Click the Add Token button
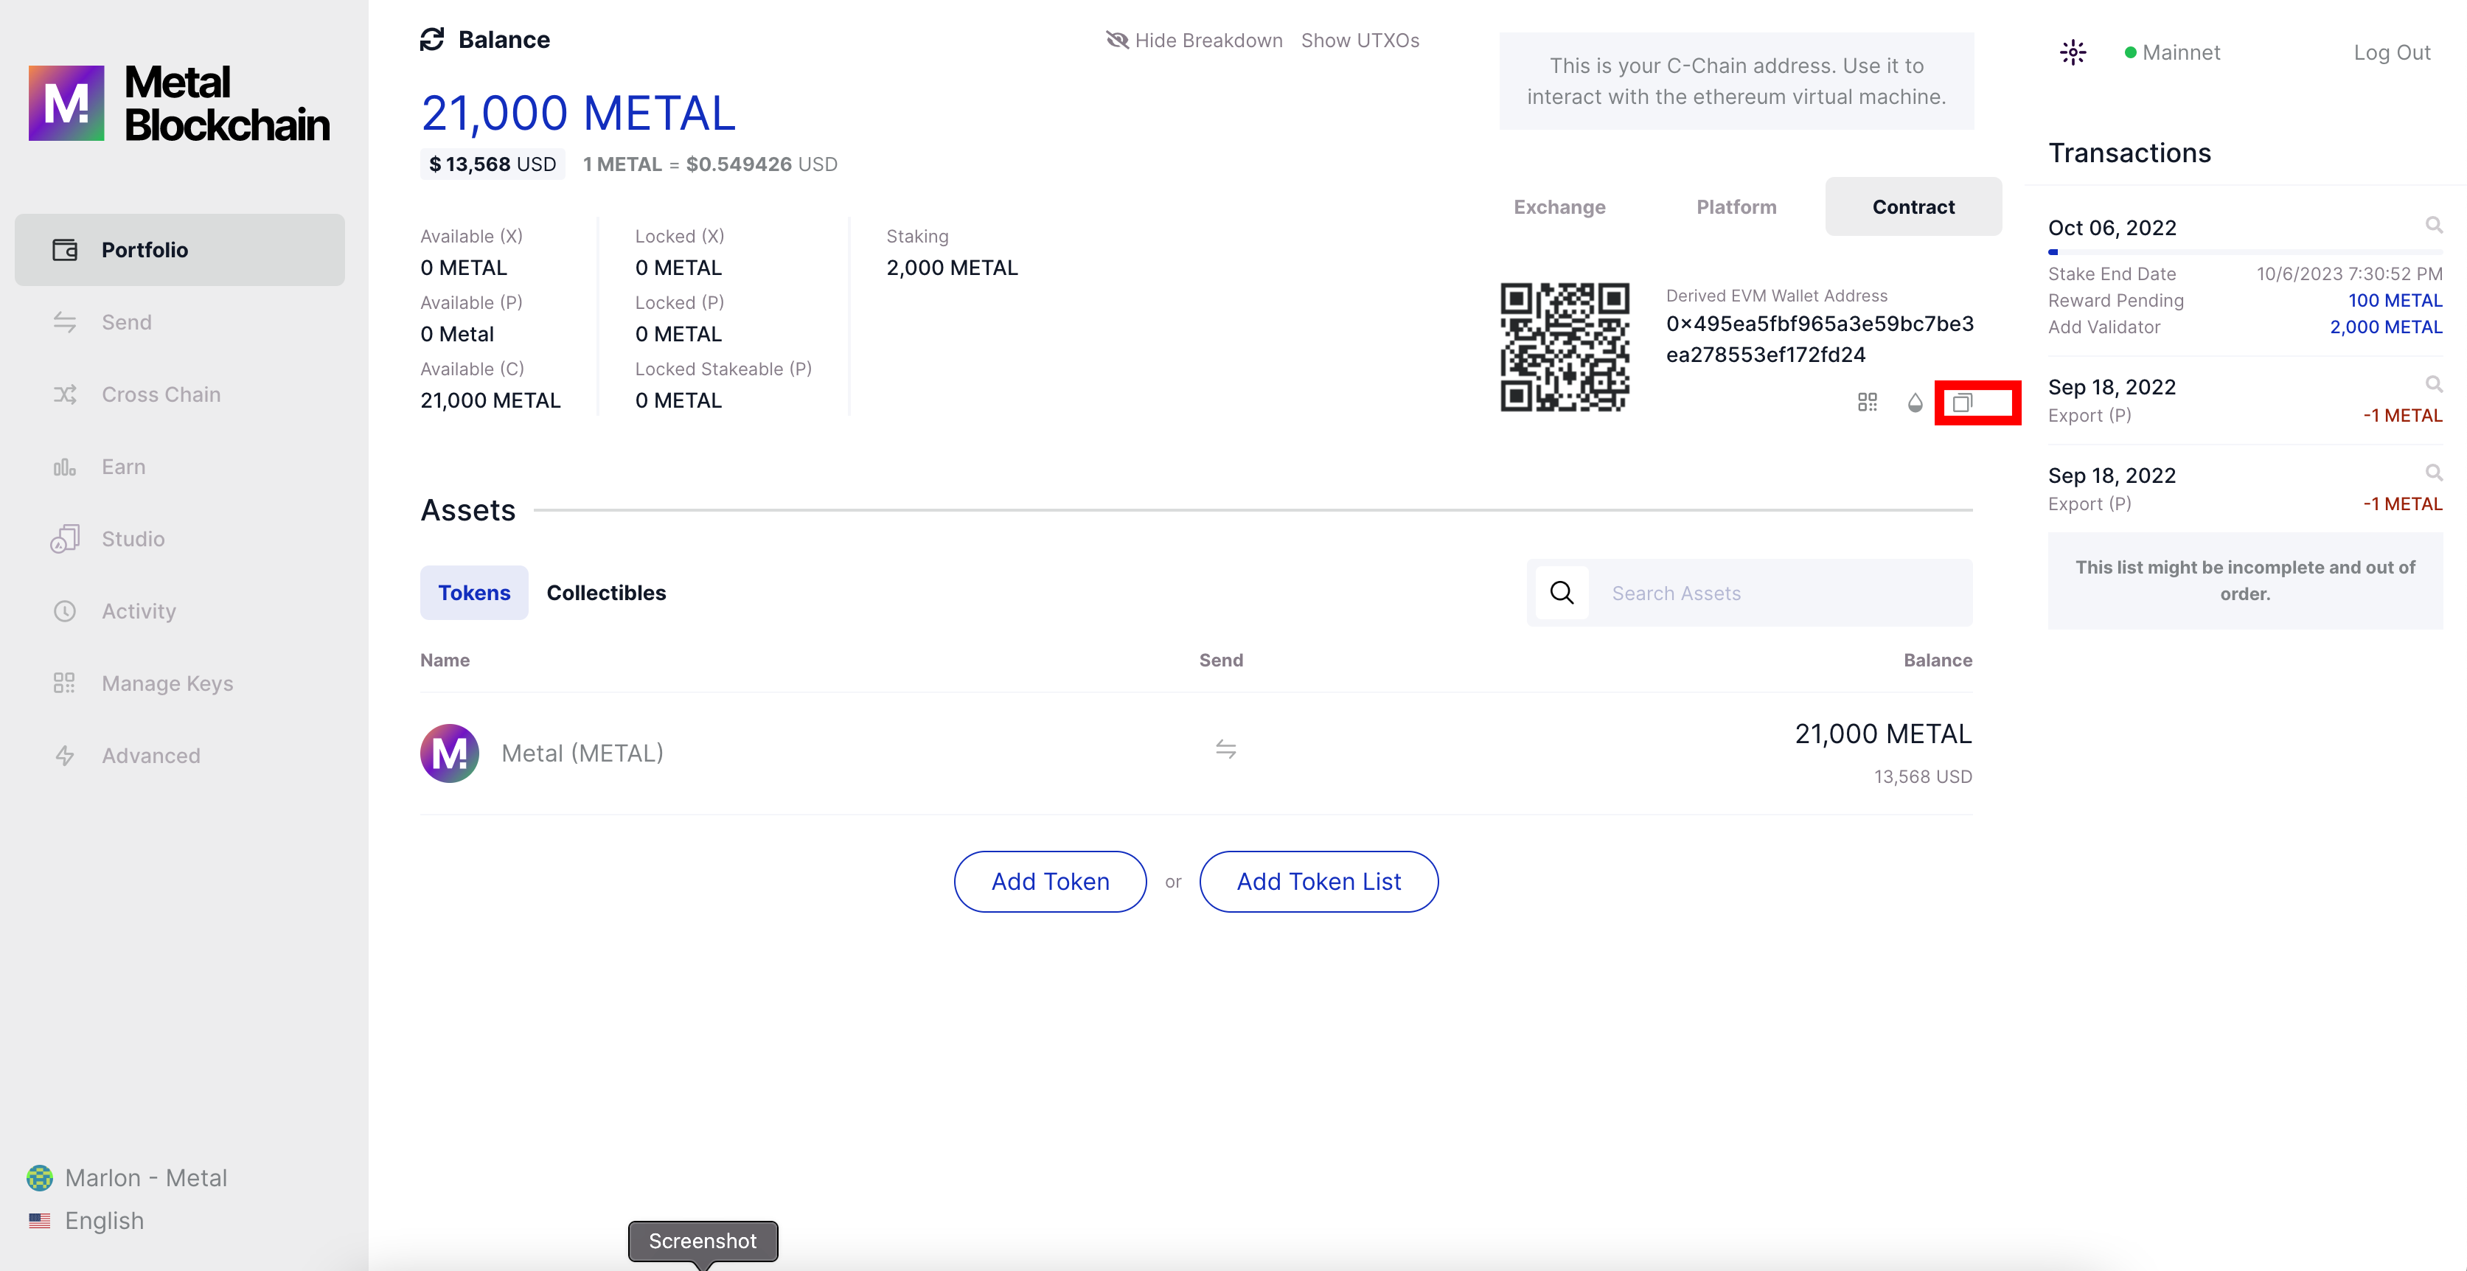 pyautogui.click(x=1050, y=881)
